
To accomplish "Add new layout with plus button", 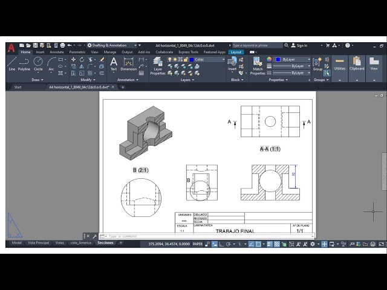I will tap(121, 243).
